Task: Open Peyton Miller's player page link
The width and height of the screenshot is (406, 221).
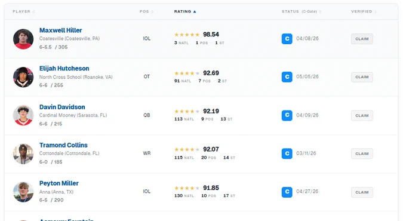Action: [59, 183]
